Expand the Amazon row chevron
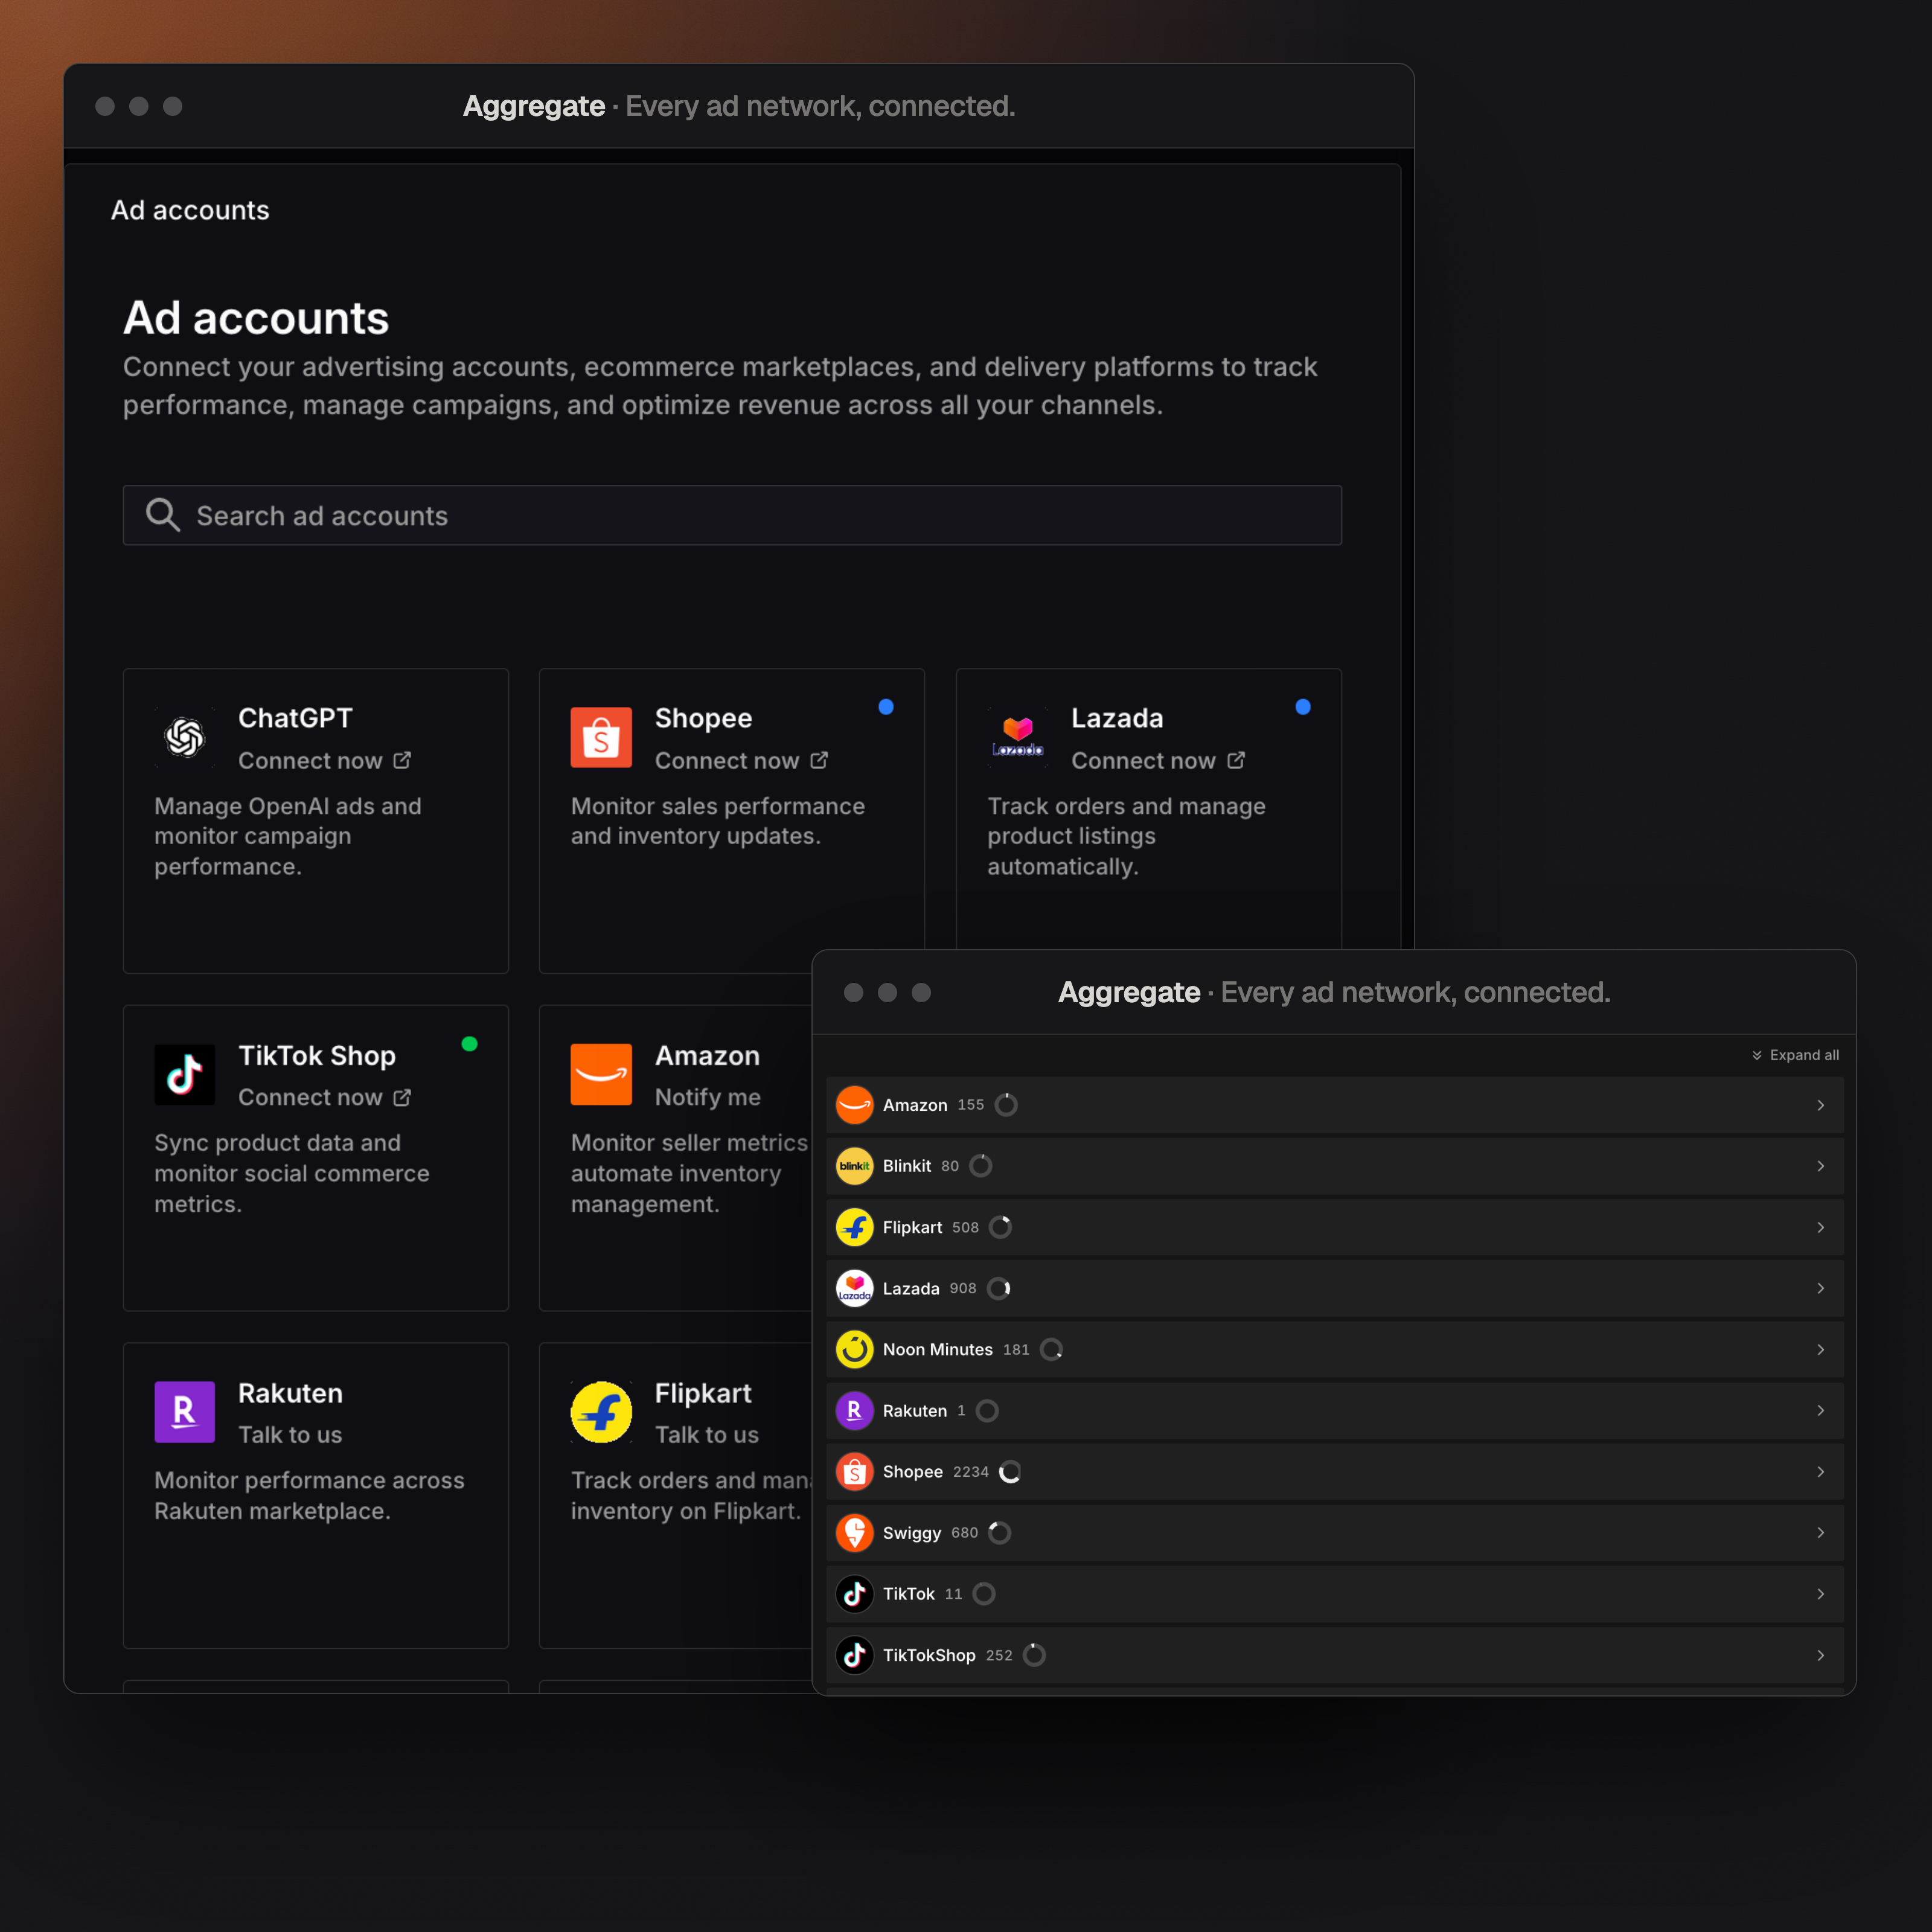 pos(1820,1105)
